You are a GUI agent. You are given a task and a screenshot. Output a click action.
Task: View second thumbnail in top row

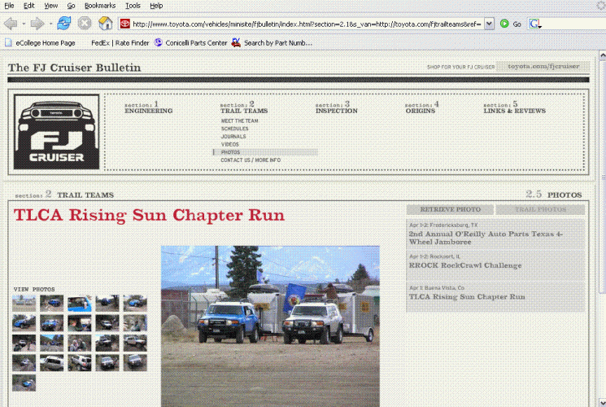[52, 304]
